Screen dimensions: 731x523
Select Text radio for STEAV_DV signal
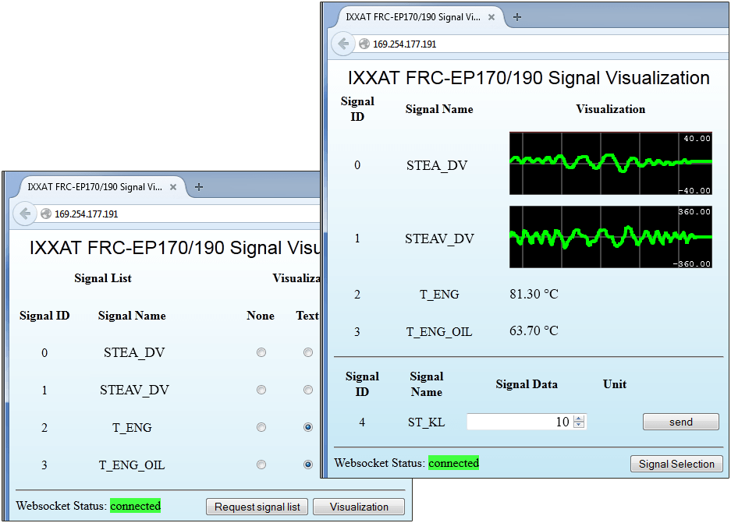(307, 390)
